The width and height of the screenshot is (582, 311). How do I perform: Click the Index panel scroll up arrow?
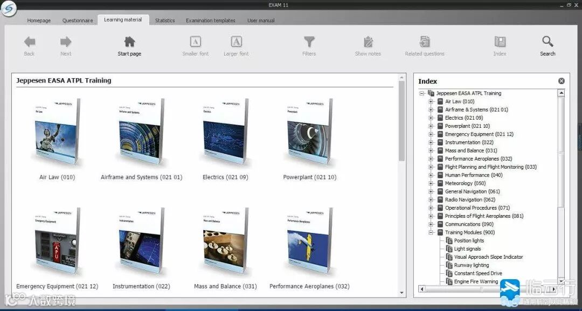pos(561,93)
